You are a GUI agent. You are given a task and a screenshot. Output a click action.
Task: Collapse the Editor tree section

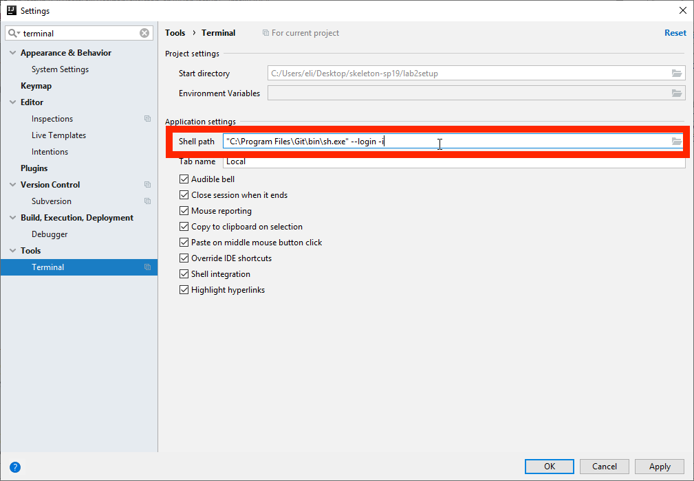(x=12, y=102)
